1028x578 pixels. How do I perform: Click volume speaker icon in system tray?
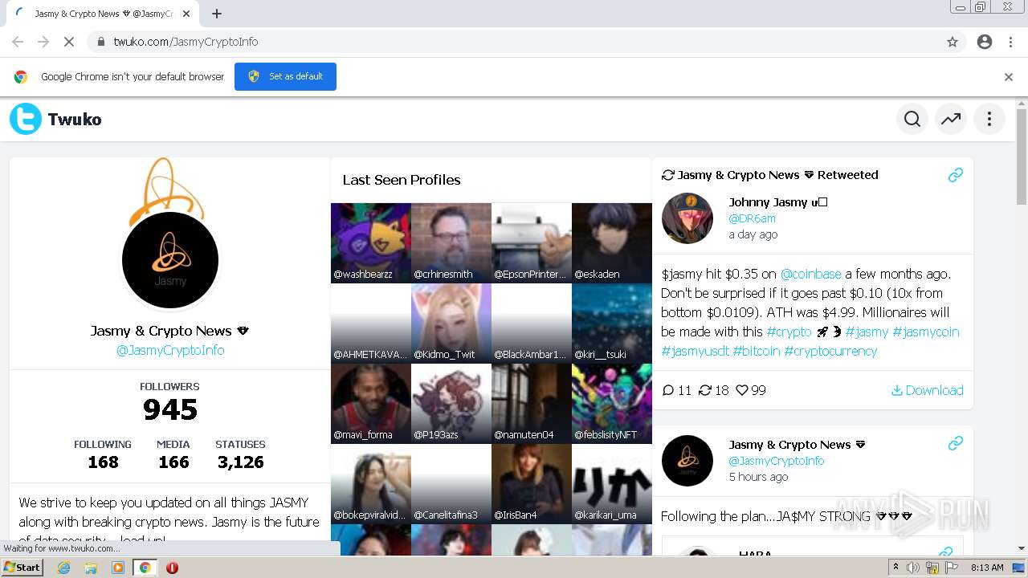(913, 568)
